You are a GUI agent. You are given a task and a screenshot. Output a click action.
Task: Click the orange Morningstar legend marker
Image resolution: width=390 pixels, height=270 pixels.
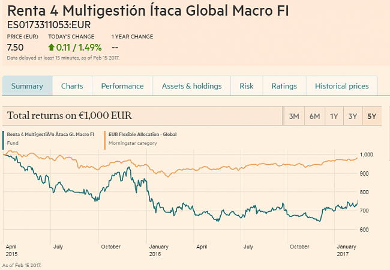coord(105,140)
